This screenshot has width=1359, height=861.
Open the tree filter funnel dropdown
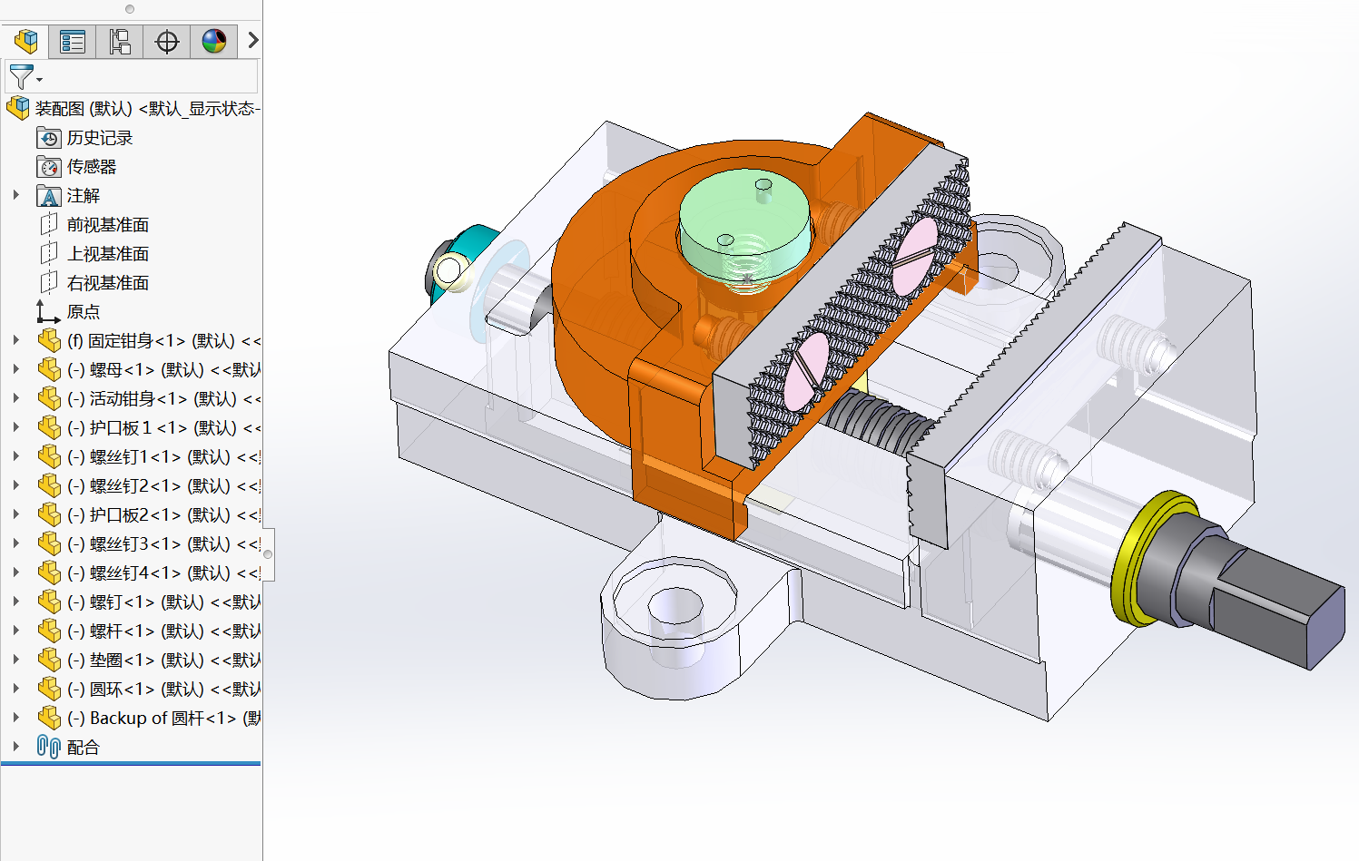point(25,77)
